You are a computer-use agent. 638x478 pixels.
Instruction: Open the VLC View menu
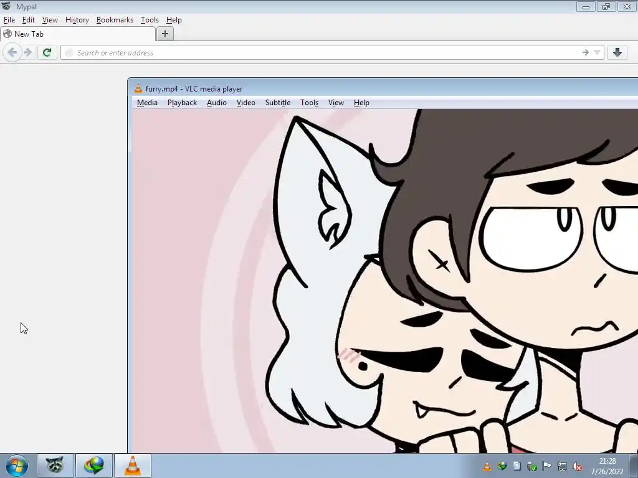pyautogui.click(x=336, y=103)
